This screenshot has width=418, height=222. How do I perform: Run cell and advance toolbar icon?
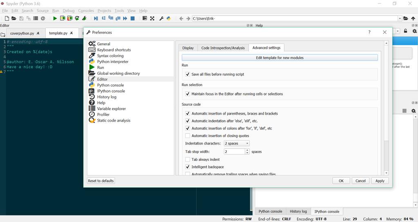coord(69,18)
